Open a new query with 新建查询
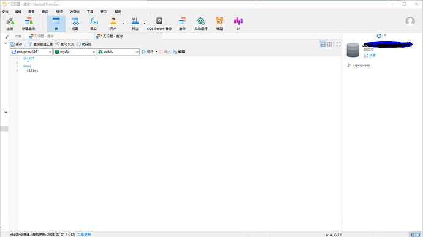This screenshot has height=237, width=423. (x=28, y=23)
